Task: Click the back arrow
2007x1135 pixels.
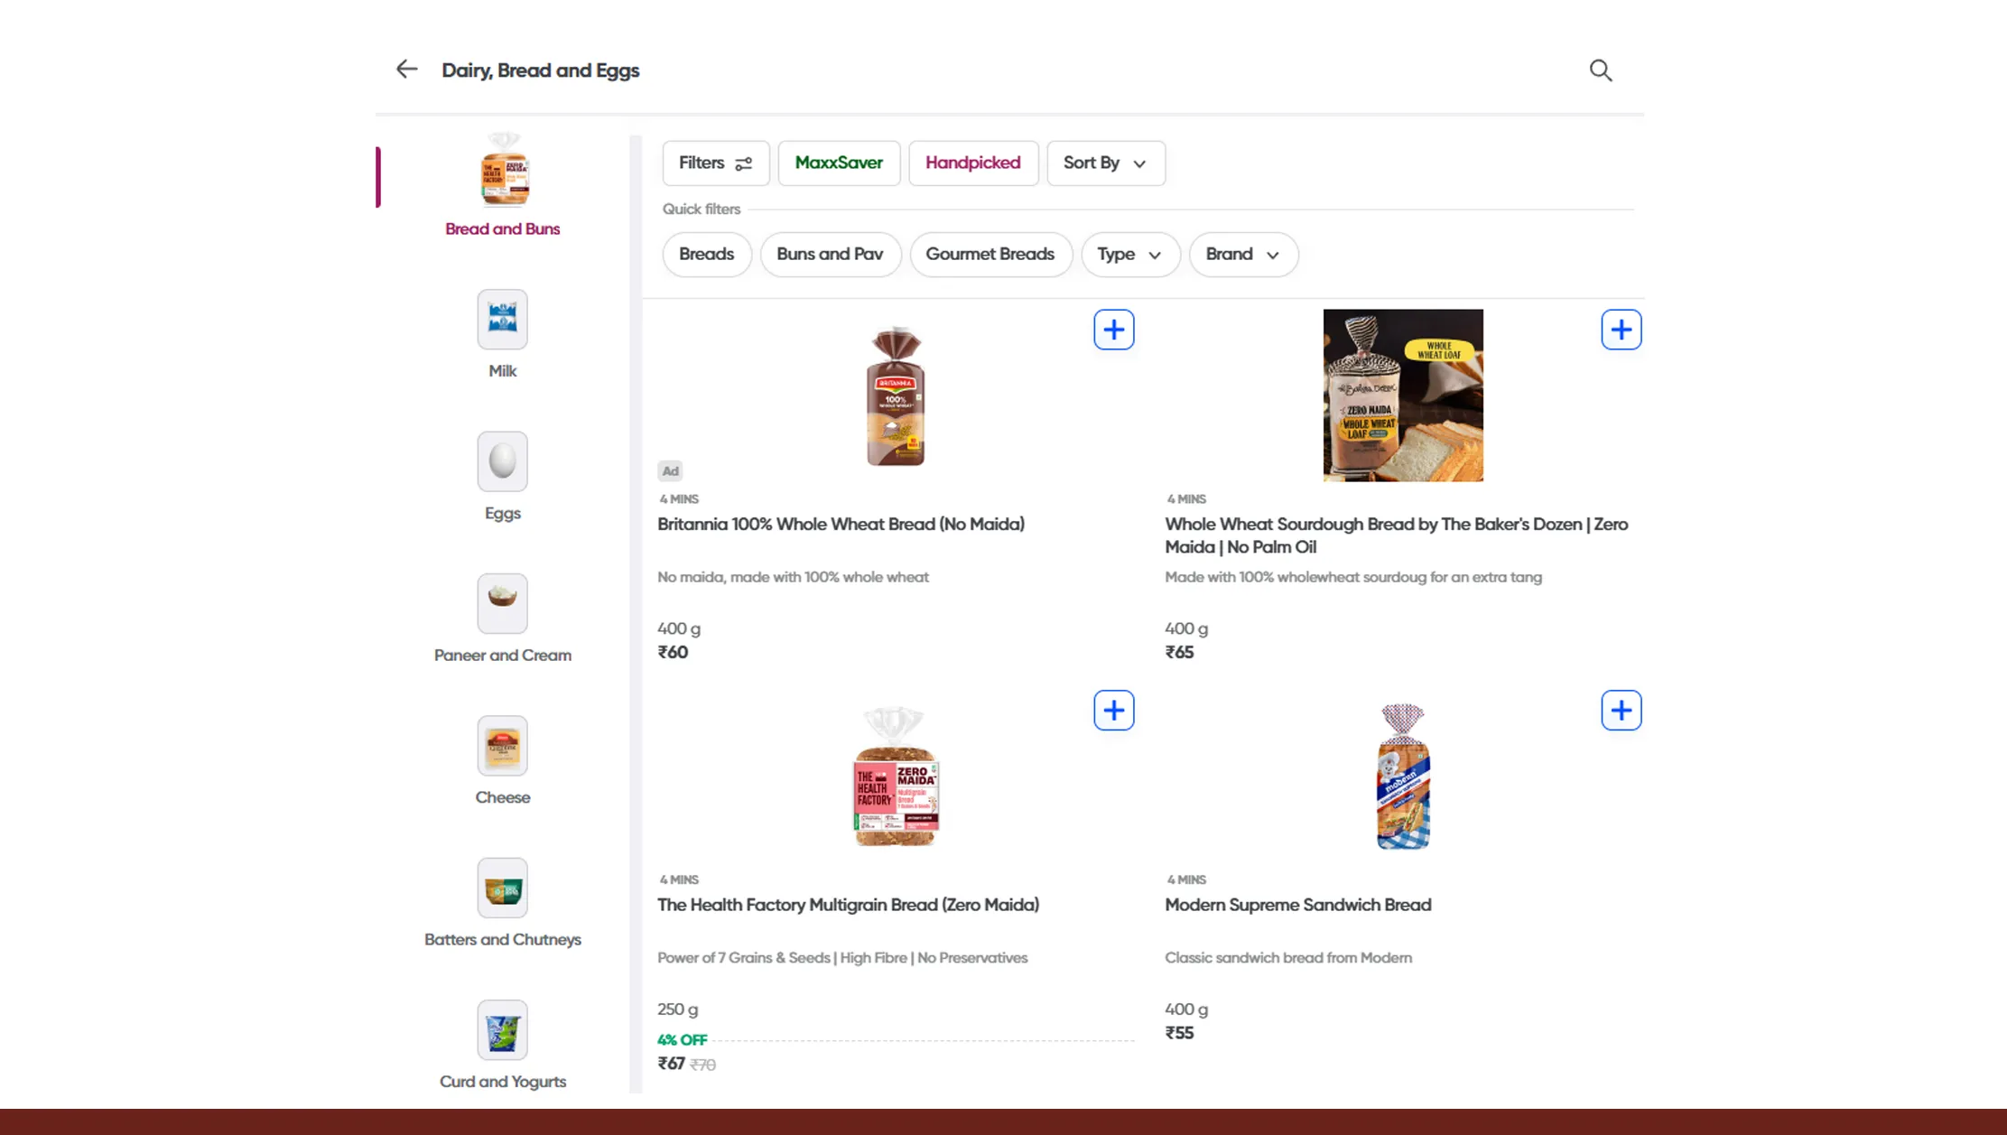Action: coord(406,69)
